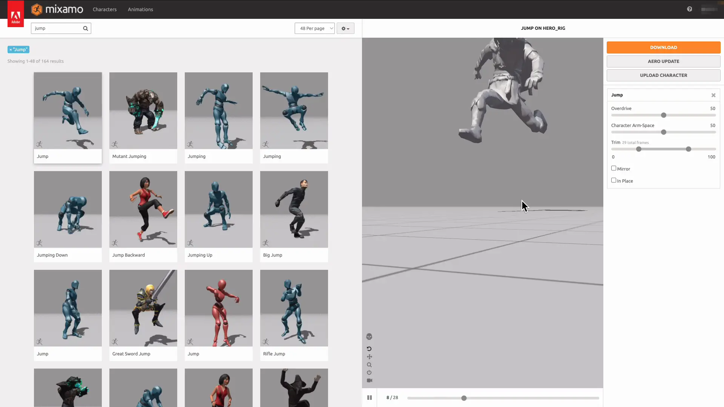Select the Jumping Down animation thumbnail
724x407 pixels.
[68, 209]
